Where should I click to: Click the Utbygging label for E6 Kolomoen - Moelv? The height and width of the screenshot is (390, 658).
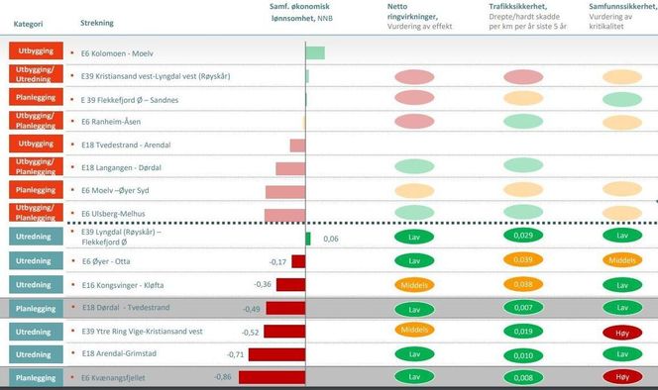[x=36, y=51]
